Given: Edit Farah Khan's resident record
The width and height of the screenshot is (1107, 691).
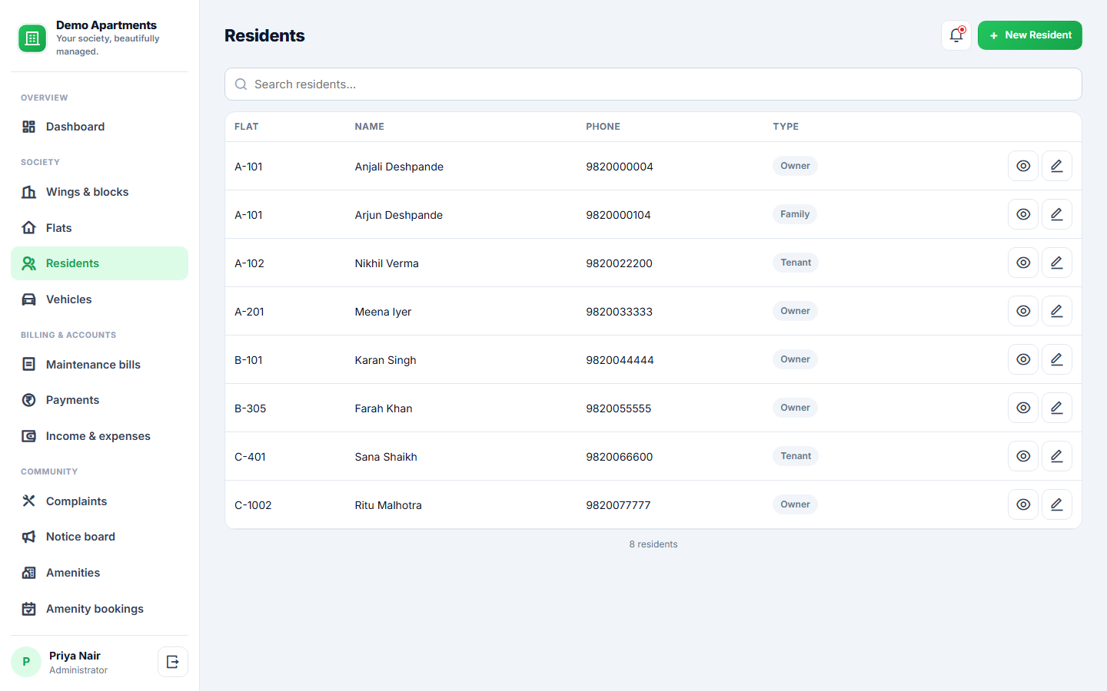Looking at the screenshot, I should (x=1057, y=408).
